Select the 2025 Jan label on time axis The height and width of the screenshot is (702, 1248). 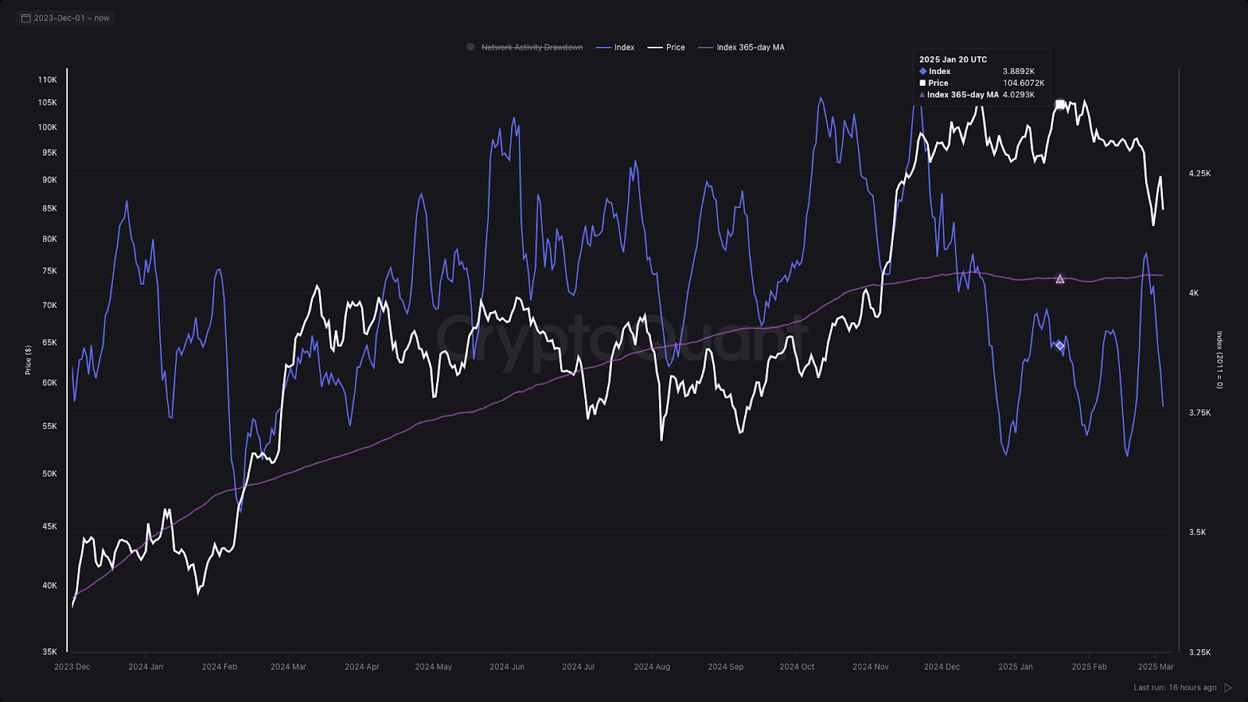point(1015,667)
